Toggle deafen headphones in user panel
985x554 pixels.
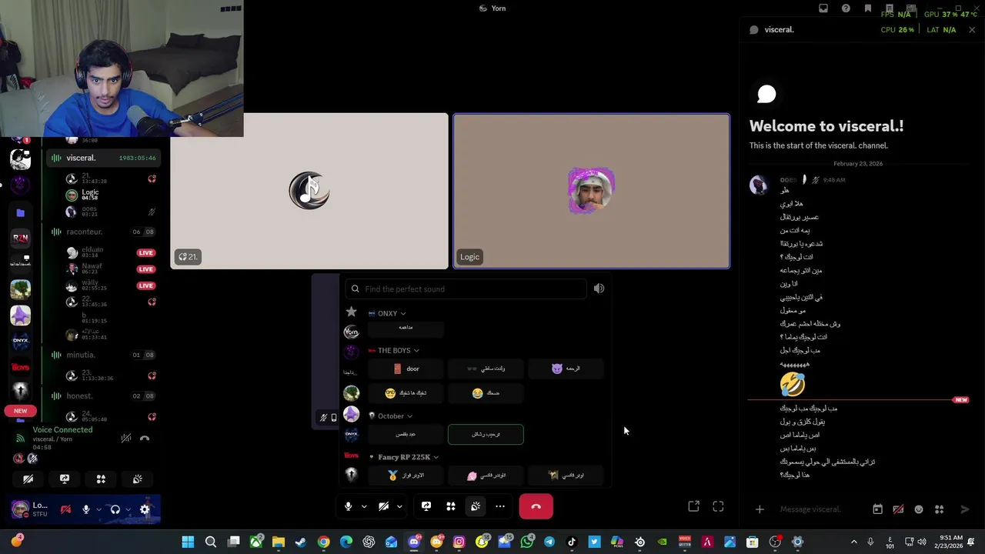[x=115, y=509]
